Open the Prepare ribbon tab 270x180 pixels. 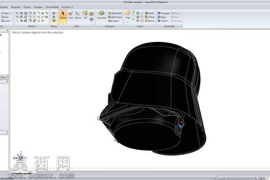pyautogui.click(x=38, y=7)
